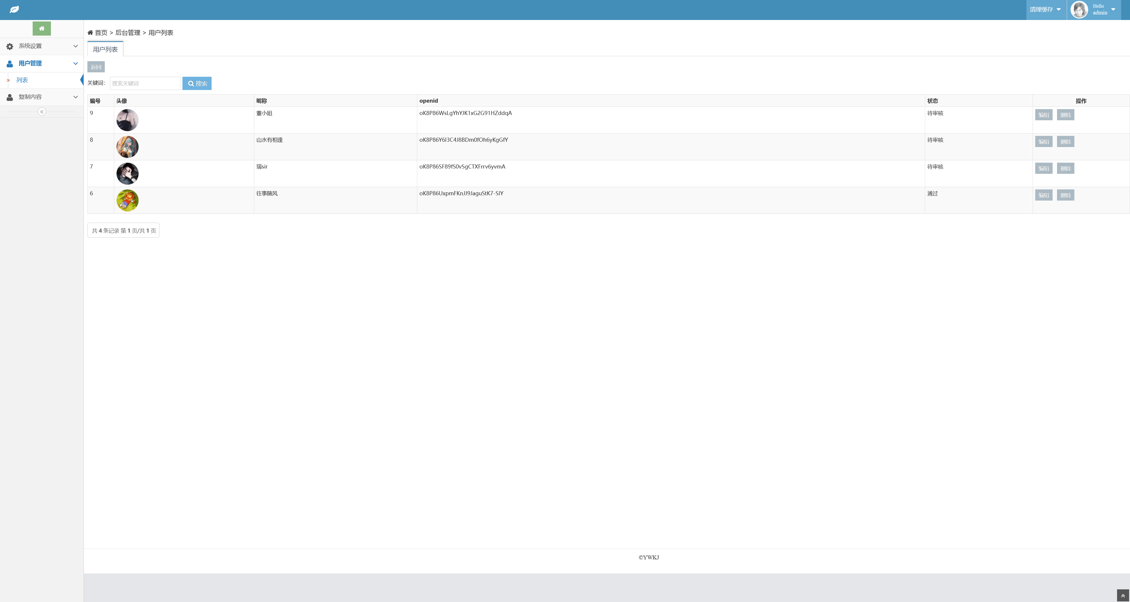The image size is (1130, 602).
Task: Click the copy content person icon
Action: 10,97
